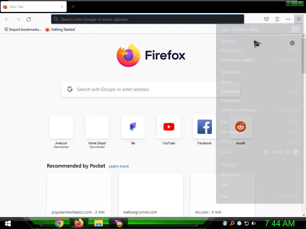Image resolution: width=306 pixels, height=229 pixels.
Task: Select the New Tab browser tab
Action: pos(33,7)
